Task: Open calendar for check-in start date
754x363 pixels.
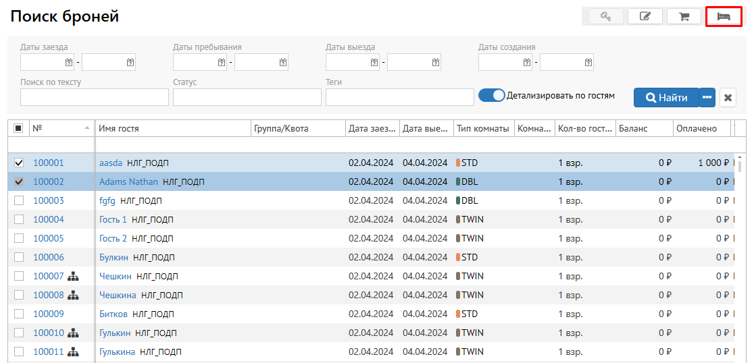Action: point(68,62)
